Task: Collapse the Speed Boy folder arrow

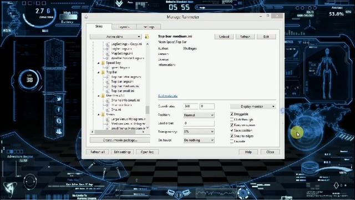Action: [99, 63]
